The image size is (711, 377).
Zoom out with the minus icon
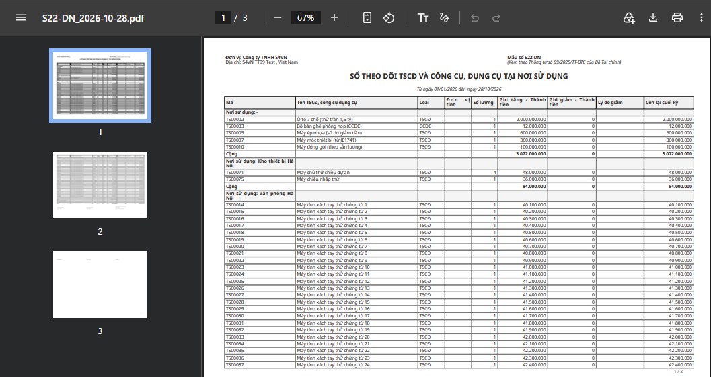coord(278,17)
